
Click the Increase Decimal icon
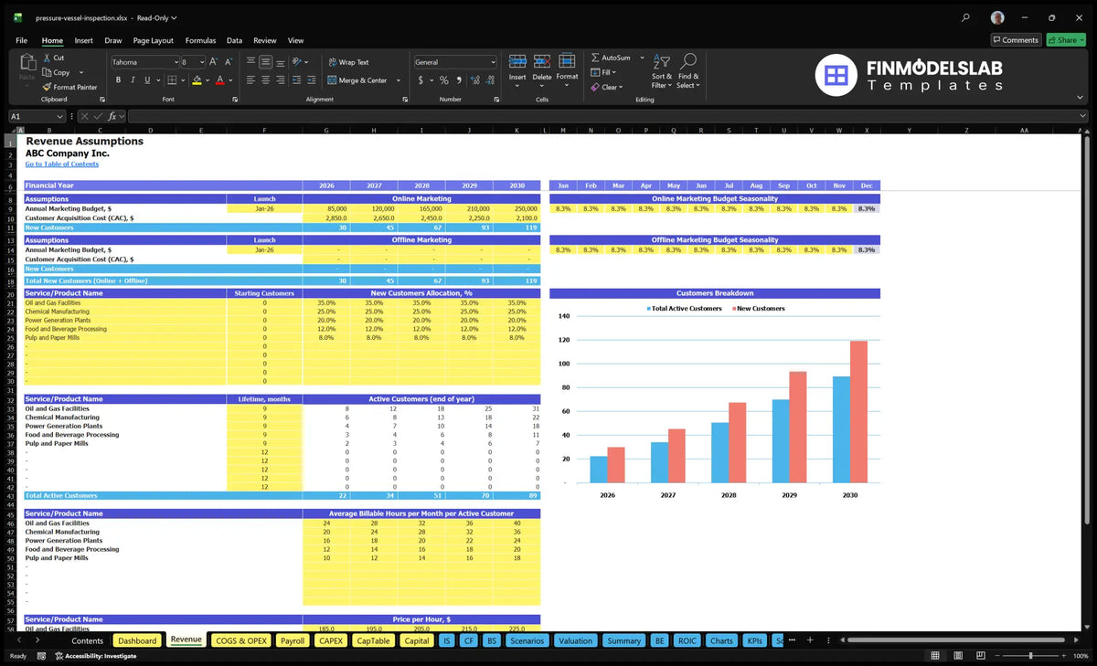click(x=474, y=80)
